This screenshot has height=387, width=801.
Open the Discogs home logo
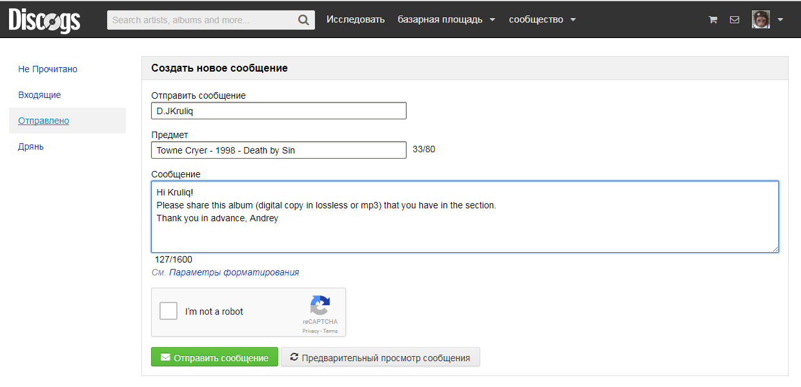click(45, 20)
